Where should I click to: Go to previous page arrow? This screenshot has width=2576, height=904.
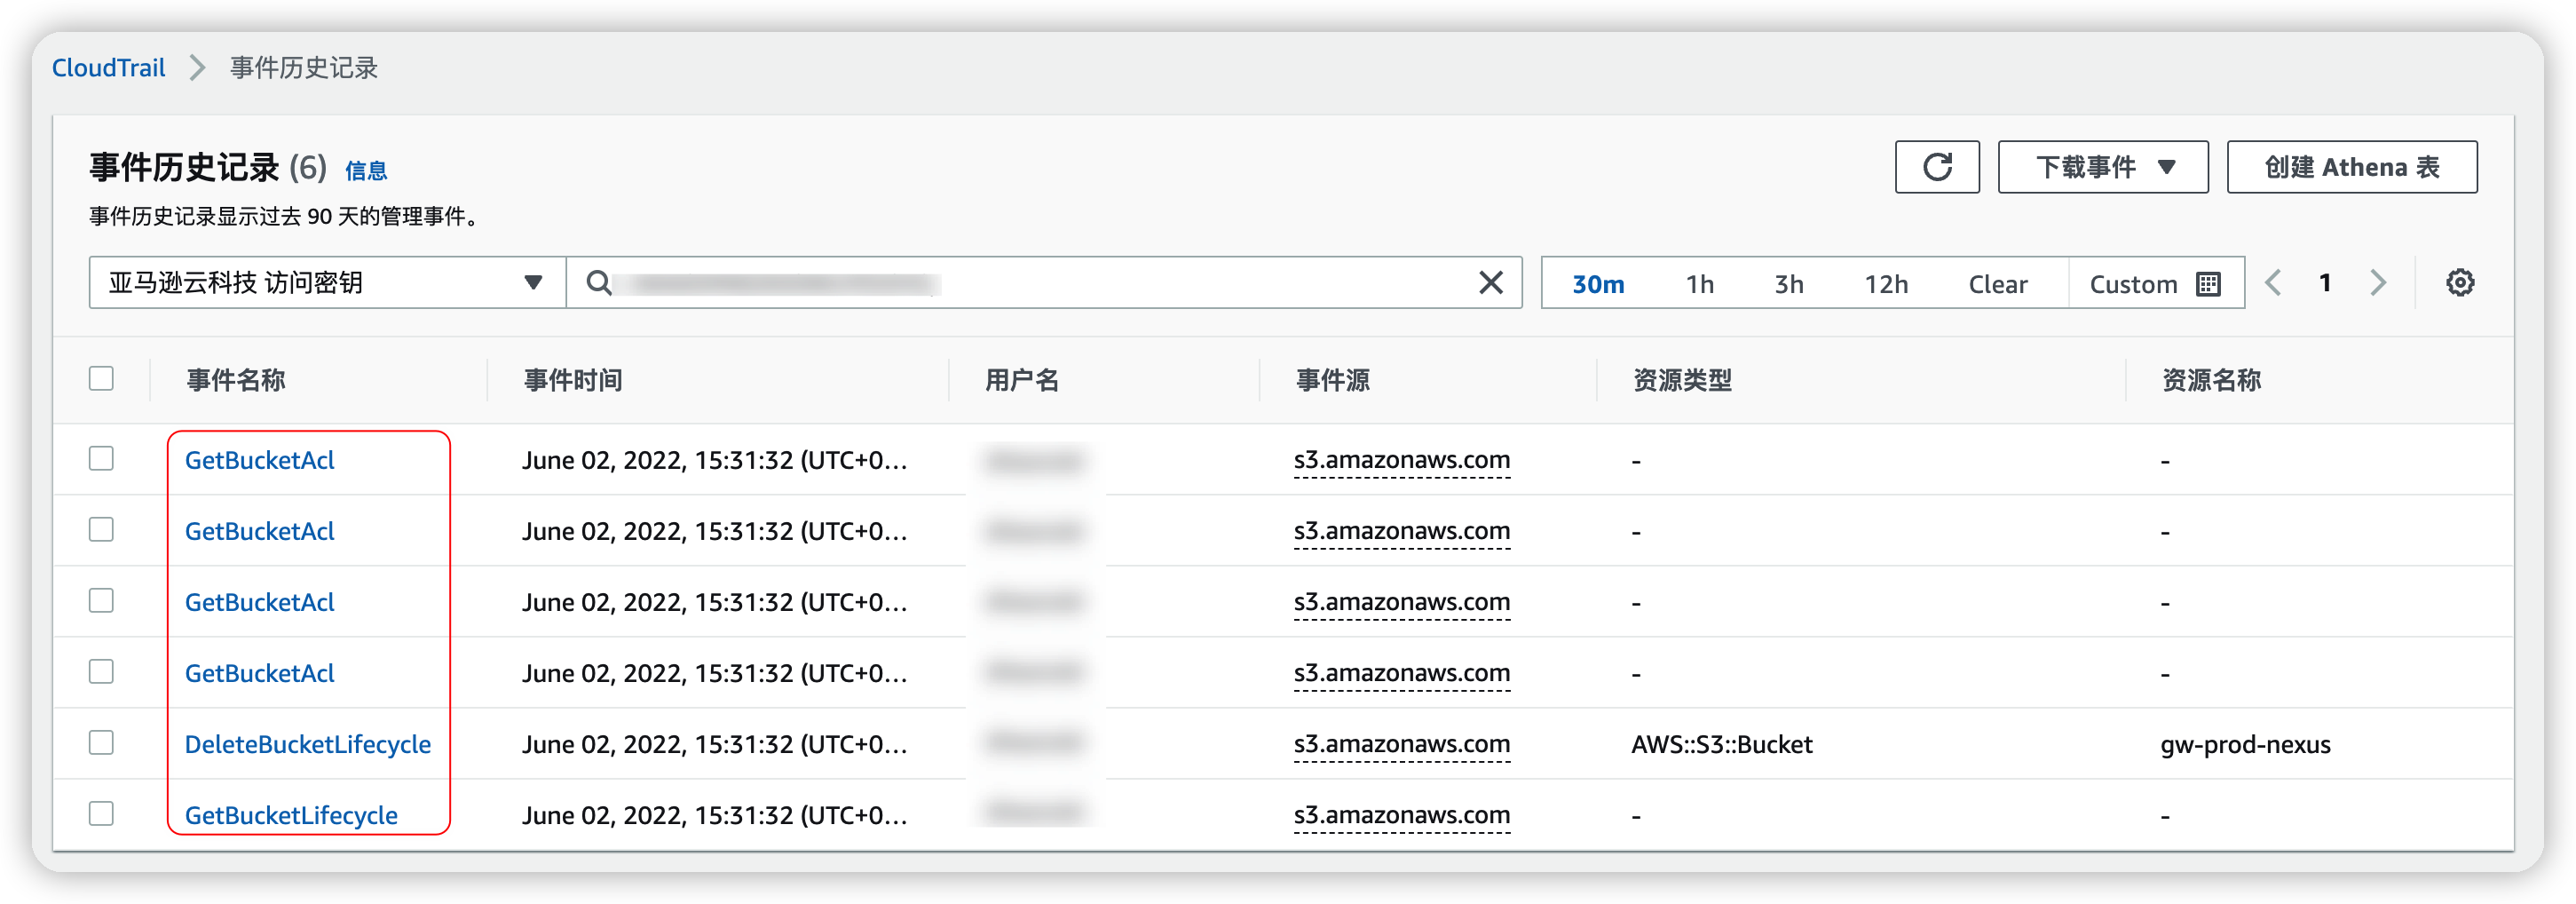(2273, 283)
